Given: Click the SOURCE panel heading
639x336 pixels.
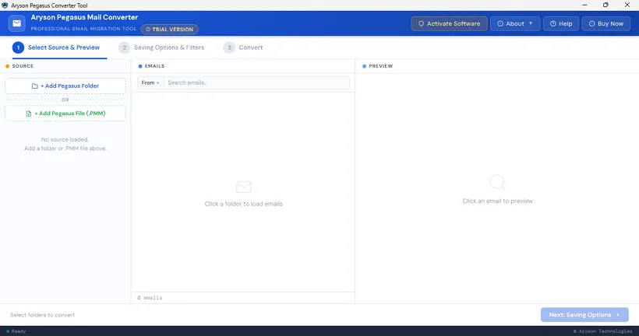Looking at the screenshot, I should pyautogui.click(x=23, y=66).
